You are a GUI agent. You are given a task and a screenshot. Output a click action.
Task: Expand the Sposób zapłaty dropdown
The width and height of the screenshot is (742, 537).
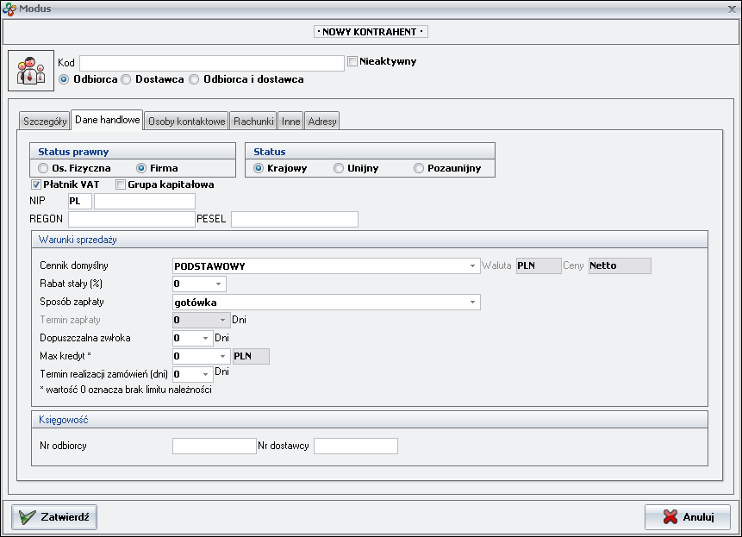473,303
